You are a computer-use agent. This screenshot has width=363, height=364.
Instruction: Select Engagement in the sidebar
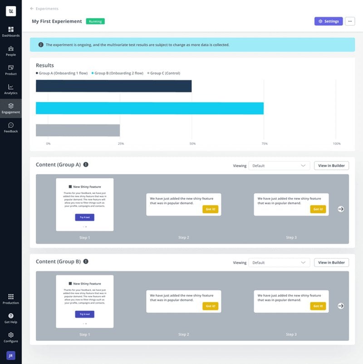pyautogui.click(x=10, y=109)
